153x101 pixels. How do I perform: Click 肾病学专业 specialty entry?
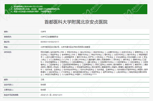click(x=139, y=52)
